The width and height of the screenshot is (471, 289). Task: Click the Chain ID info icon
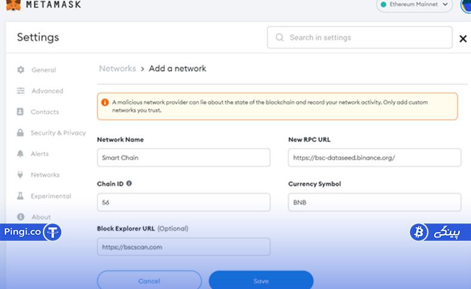[129, 183]
